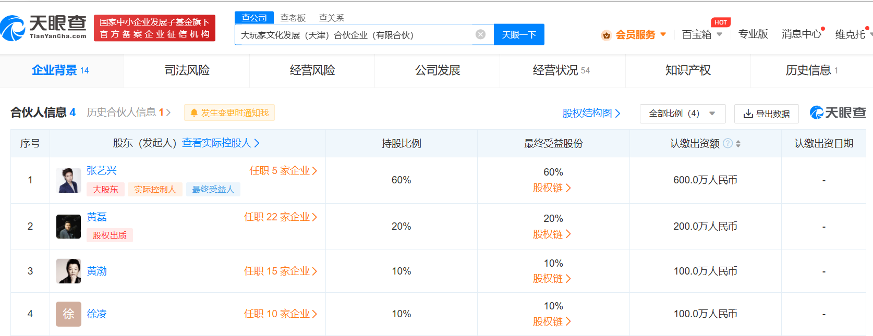This screenshot has height=336, width=873.
Task: Click the 徐 avatar tile for 徐凌
Action: 68,314
